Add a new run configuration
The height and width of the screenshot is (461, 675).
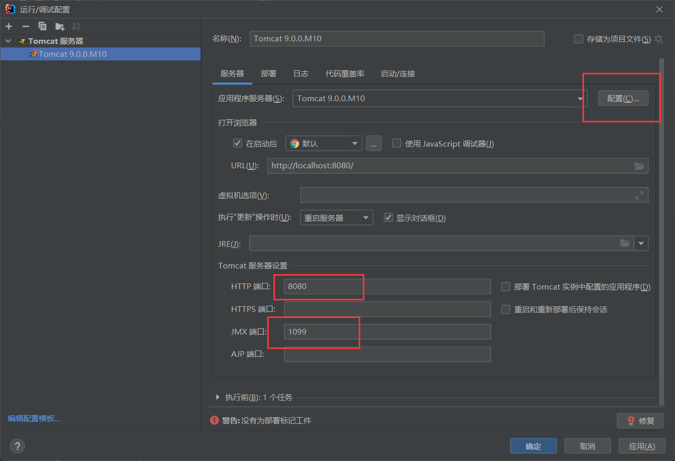[9, 26]
